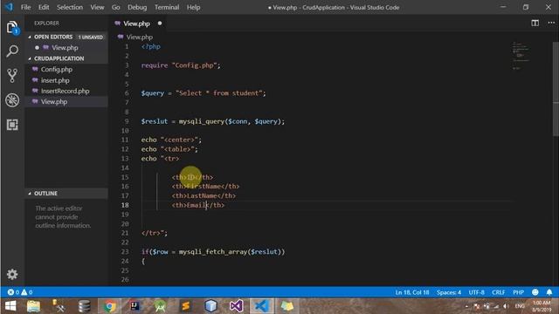Collapse the Outline section
The width and height of the screenshot is (559, 314).
click(30, 194)
